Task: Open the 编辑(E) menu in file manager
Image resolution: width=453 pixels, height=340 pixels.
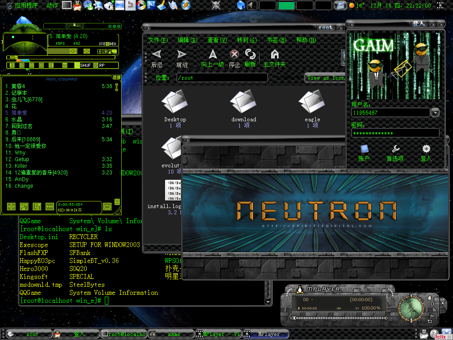Action: (x=188, y=40)
